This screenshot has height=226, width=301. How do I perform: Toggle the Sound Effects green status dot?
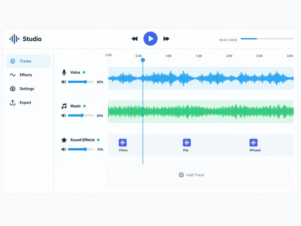click(x=98, y=140)
